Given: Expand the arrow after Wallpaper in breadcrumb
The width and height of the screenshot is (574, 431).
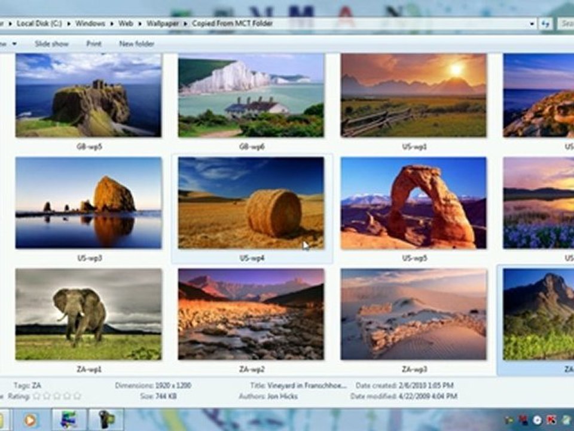Looking at the screenshot, I should [x=185, y=24].
